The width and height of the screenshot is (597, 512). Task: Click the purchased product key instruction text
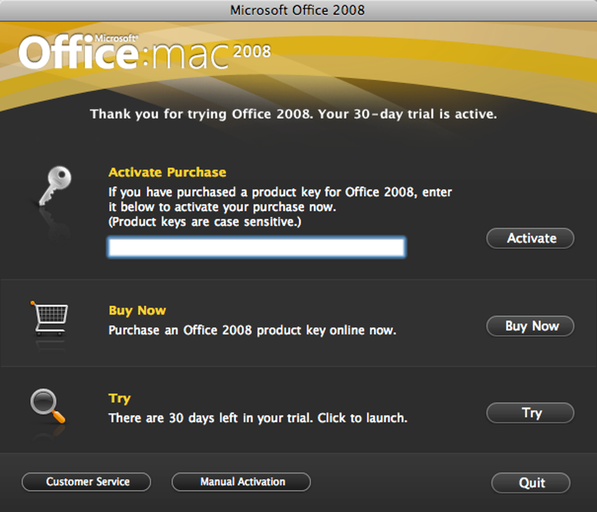[280, 200]
